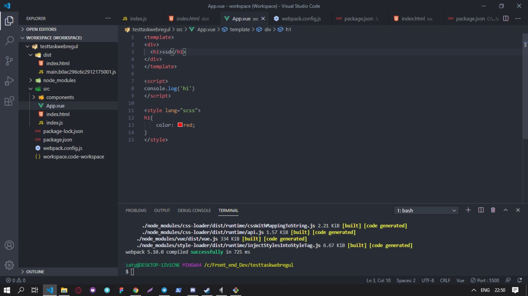Click Ln 3, Col 10 to go to line
This screenshot has width=528, height=296.
(x=378, y=280)
